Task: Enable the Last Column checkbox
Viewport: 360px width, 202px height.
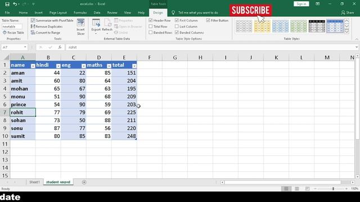Action: [x=177, y=26]
